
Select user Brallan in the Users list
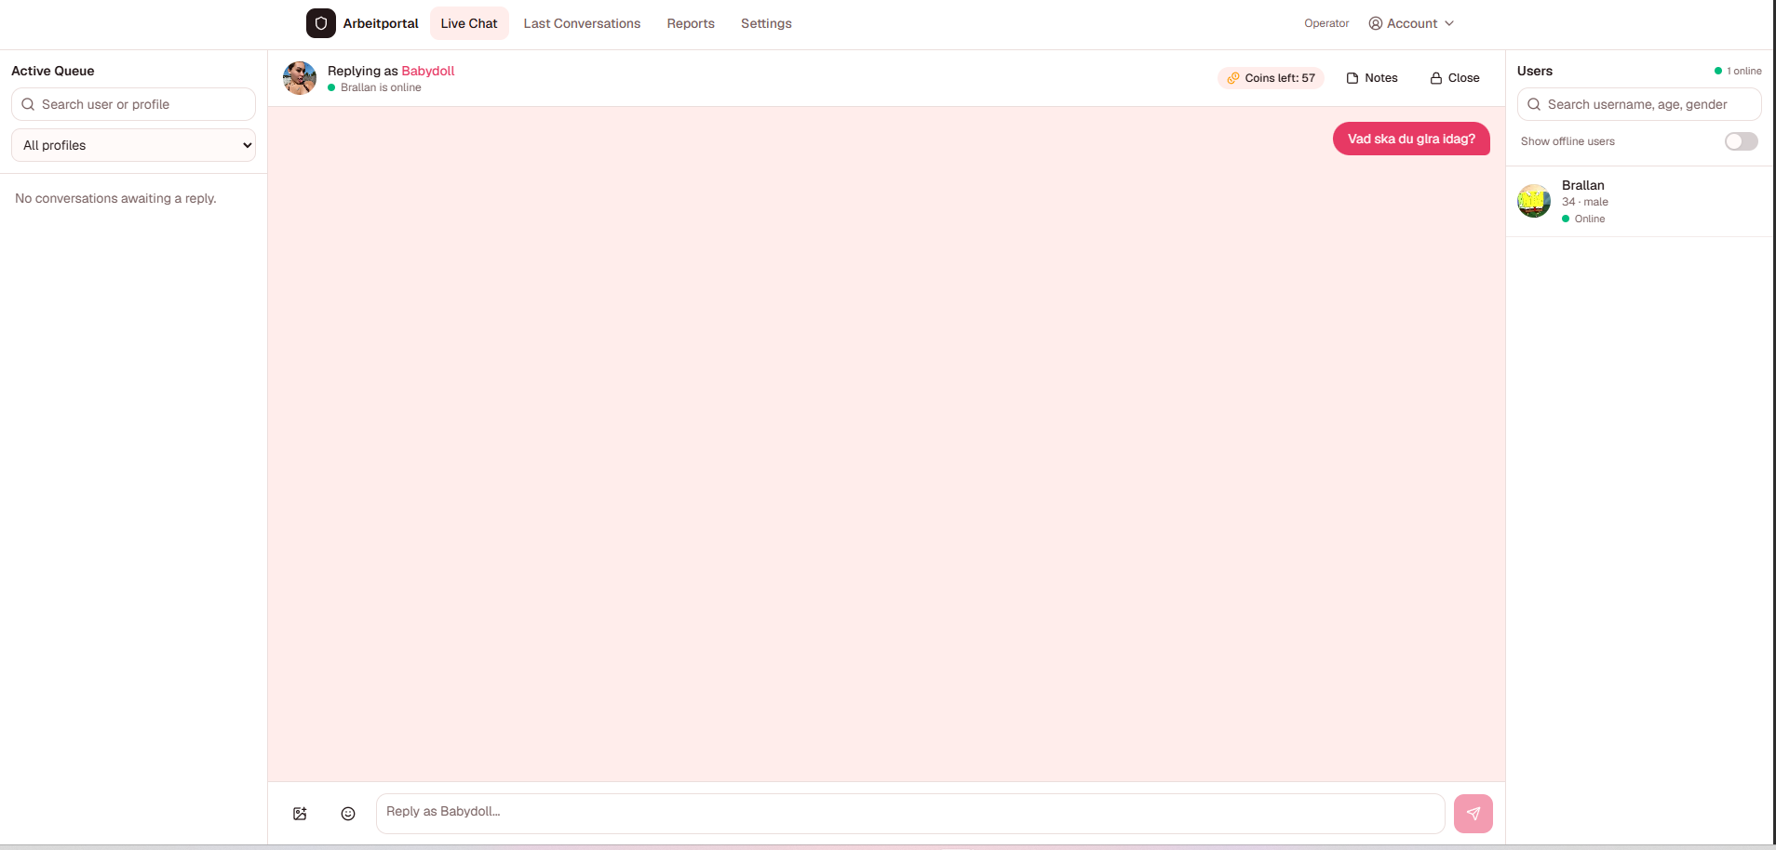pos(1639,201)
